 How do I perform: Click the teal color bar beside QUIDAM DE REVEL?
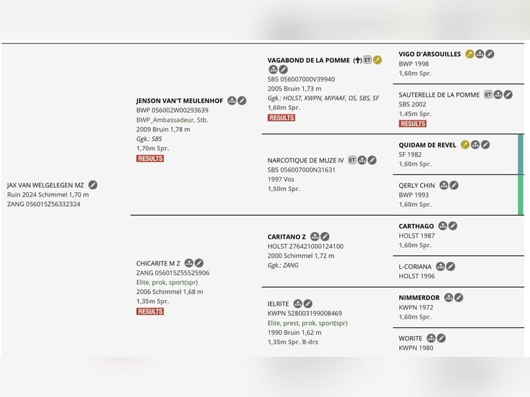point(520,154)
